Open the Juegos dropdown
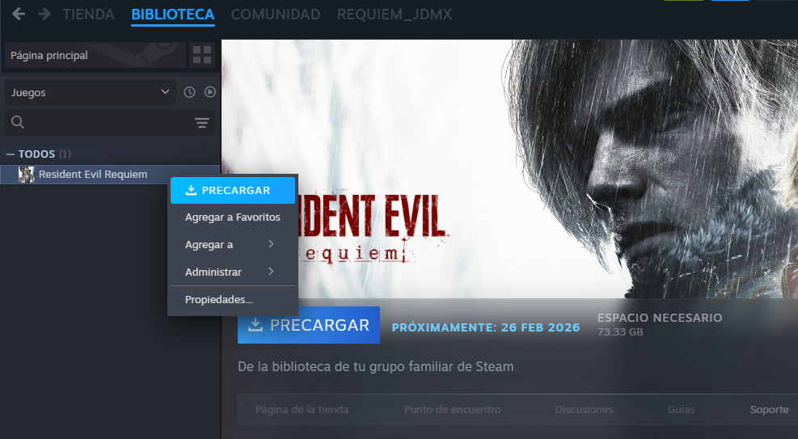The width and height of the screenshot is (798, 439). click(x=90, y=92)
